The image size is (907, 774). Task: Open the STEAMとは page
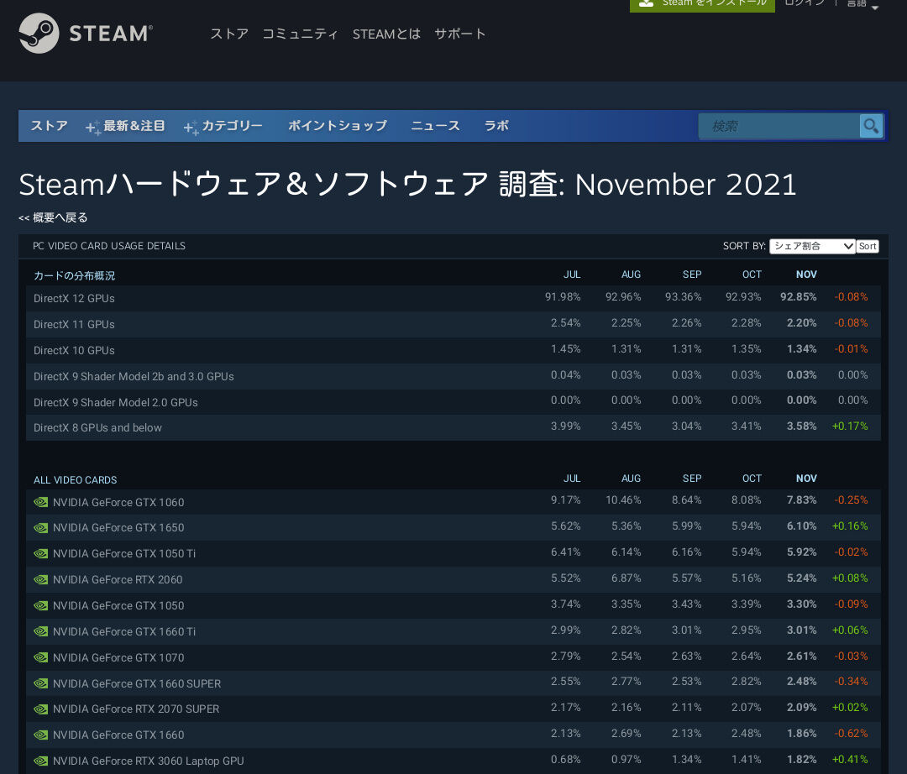pyautogui.click(x=386, y=34)
